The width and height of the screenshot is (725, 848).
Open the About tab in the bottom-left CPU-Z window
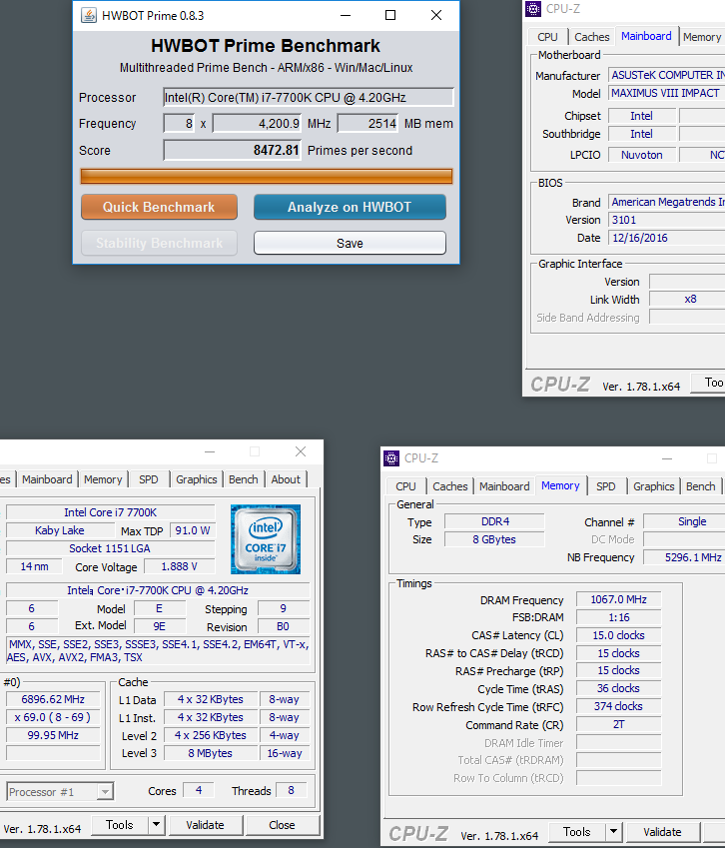286,479
